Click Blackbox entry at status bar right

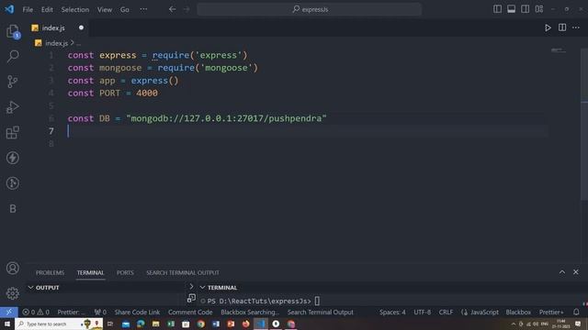tap(518, 312)
